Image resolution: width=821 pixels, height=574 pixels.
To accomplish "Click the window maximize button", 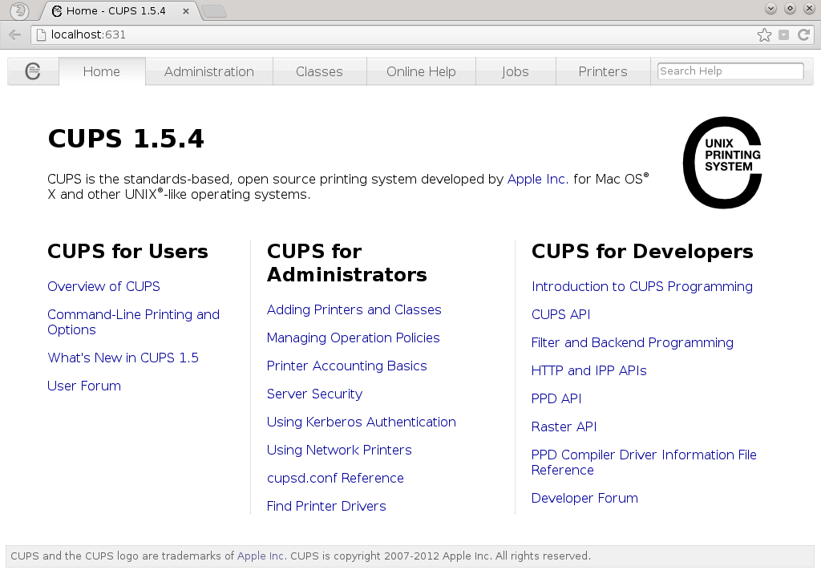I will tap(790, 8).
